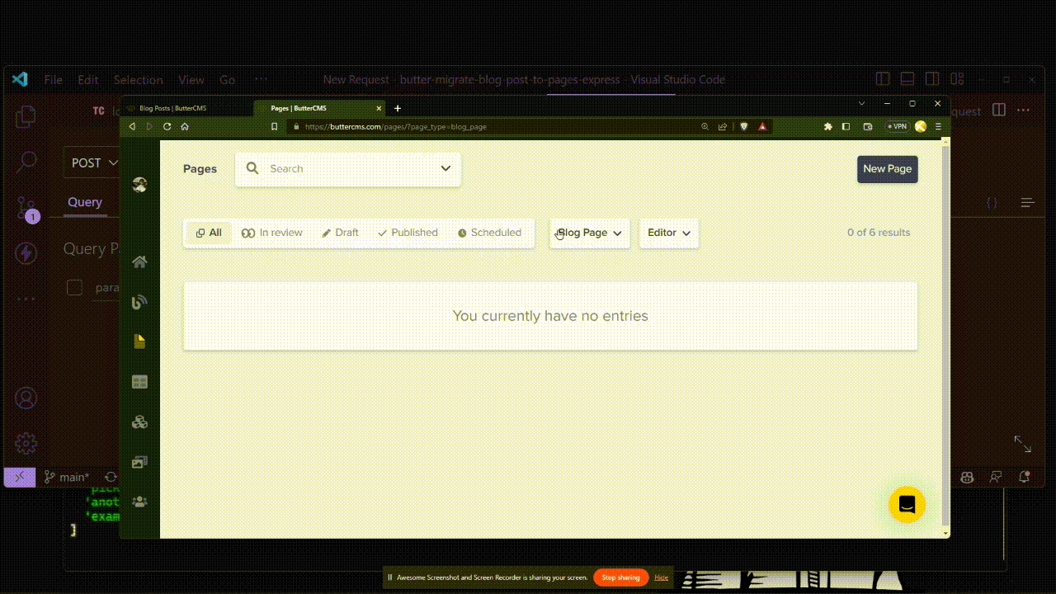Click the account avatar in ButterCMS sidebar
The image size is (1056, 594).
pos(139,185)
